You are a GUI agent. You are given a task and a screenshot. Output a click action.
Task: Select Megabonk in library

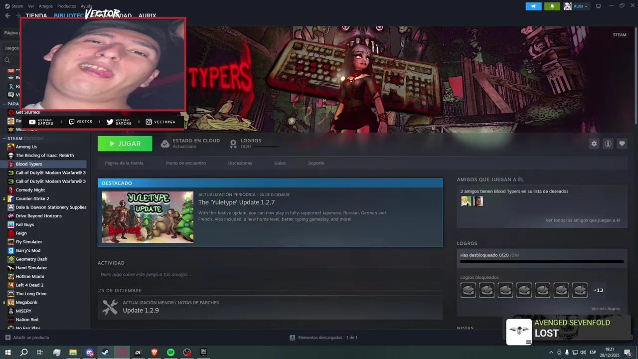(x=26, y=302)
